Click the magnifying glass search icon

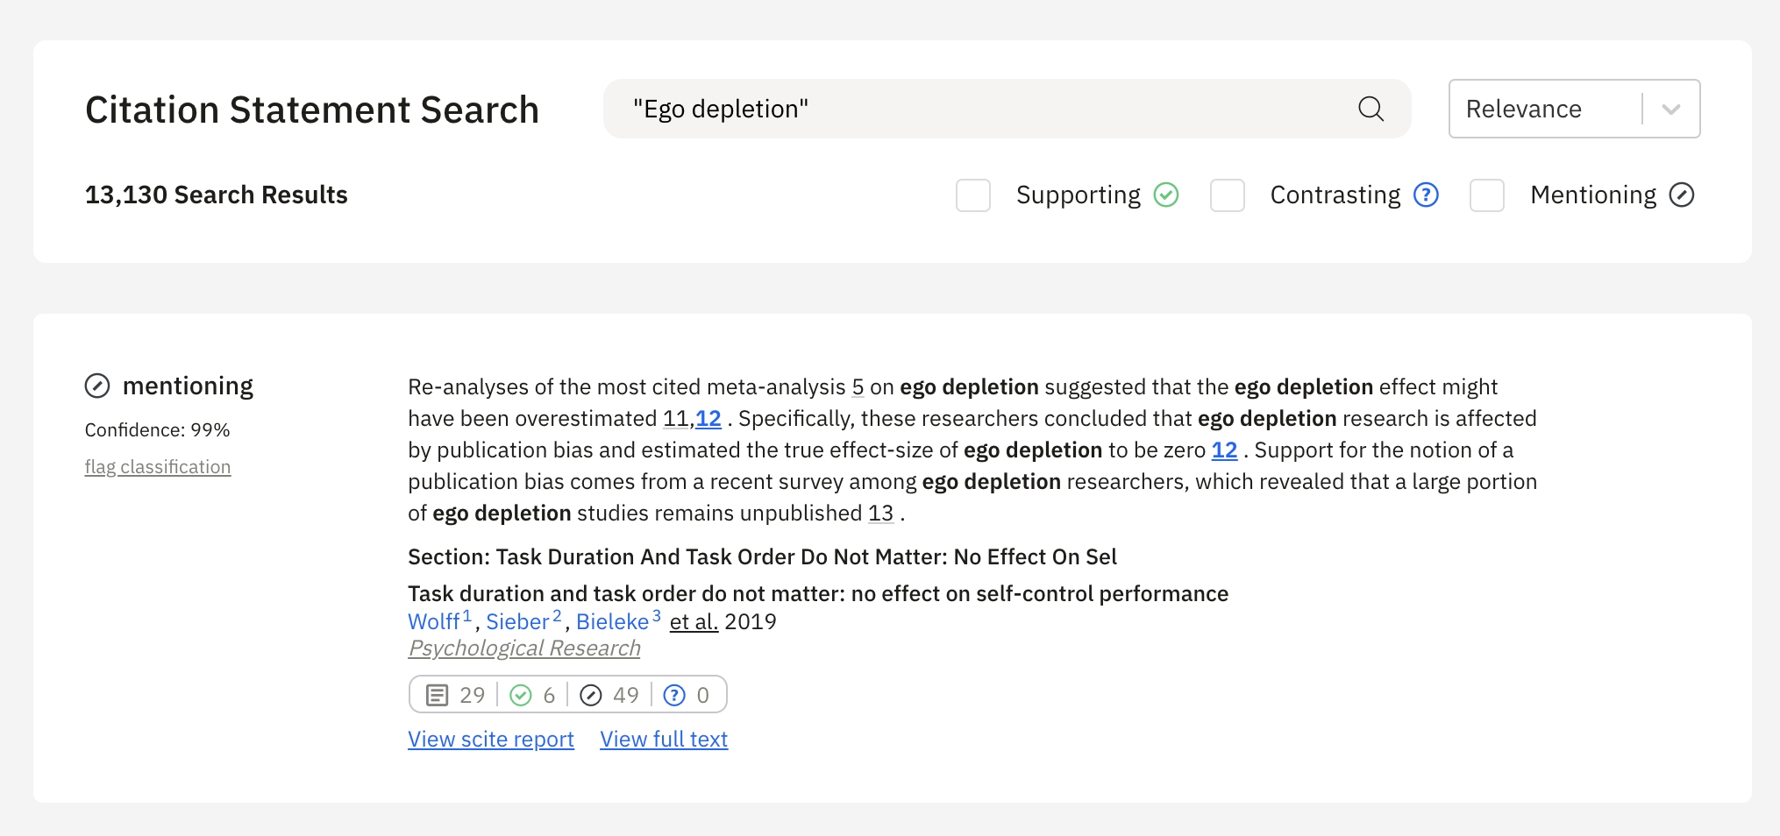pos(1371,109)
